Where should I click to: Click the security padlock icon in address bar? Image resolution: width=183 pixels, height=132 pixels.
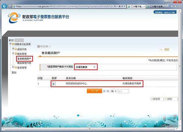[x=120, y=6]
